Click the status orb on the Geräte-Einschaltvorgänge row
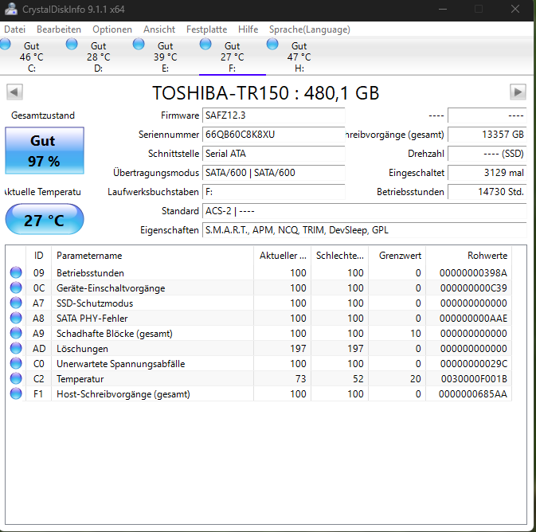536x532 pixels. 16,288
